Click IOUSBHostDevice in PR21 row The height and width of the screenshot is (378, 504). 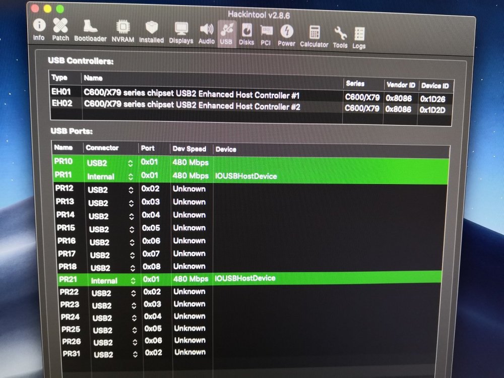click(x=245, y=278)
